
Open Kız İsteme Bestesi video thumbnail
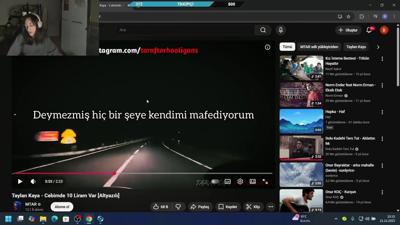tap(301, 68)
